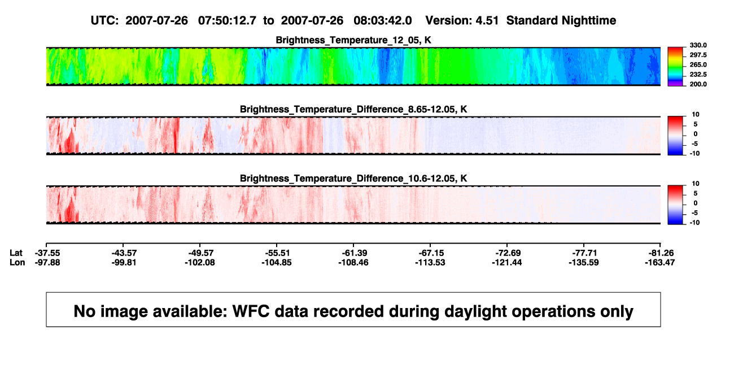Image resolution: width=734 pixels, height=377 pixels.
Task: Click the latitude value -55.51
Action: (x=277, y=253)
